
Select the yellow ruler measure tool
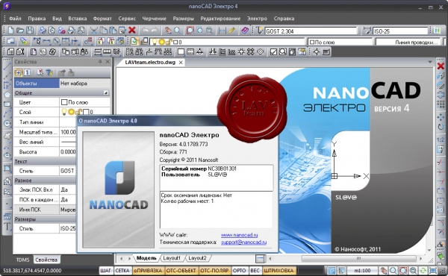(x=232, y=31)
